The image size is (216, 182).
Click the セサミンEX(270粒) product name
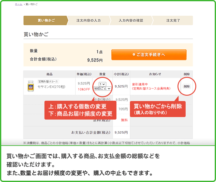pos(51,87)
